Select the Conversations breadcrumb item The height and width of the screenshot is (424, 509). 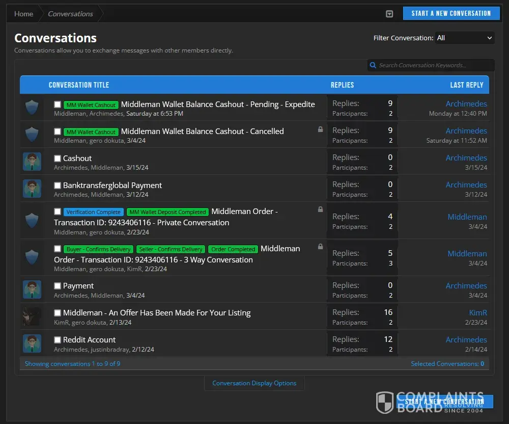click(70, 14)
